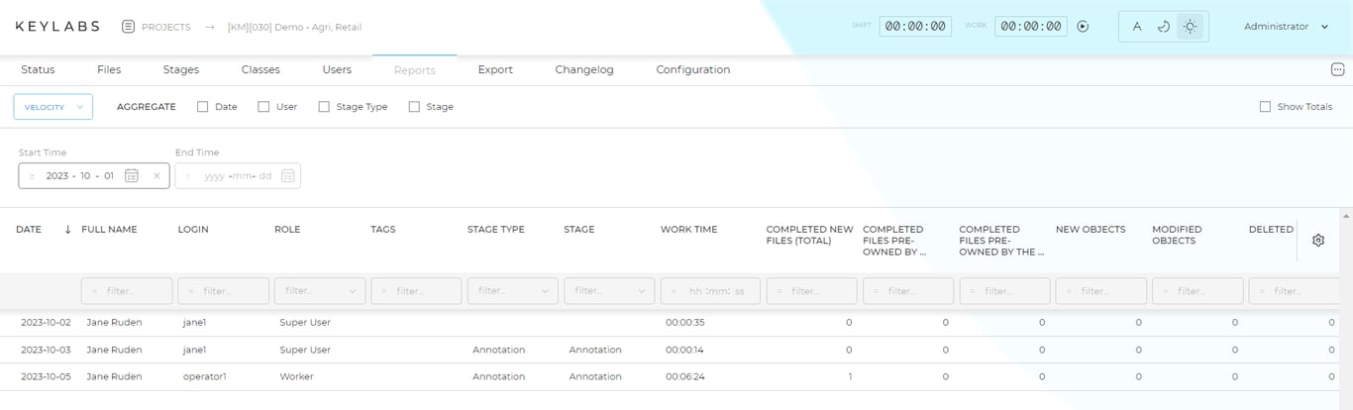Toggle Date column sort arrow

[x=67, y=229]
